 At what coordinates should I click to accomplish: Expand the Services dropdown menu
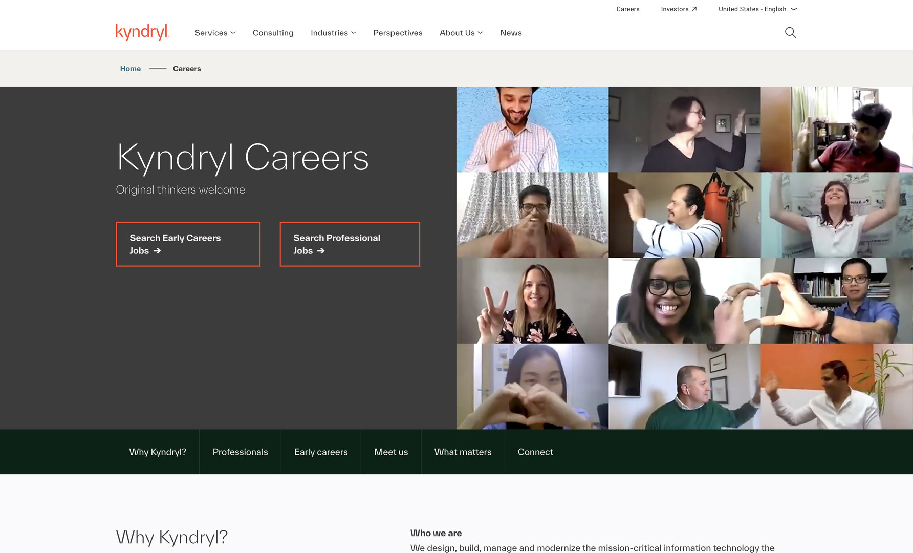tap(215, 33)
